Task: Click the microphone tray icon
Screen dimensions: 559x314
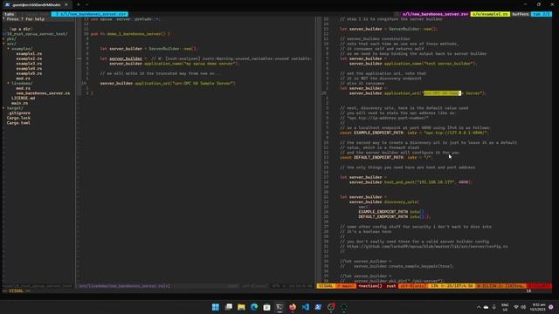Action: [x=494, y=307]
